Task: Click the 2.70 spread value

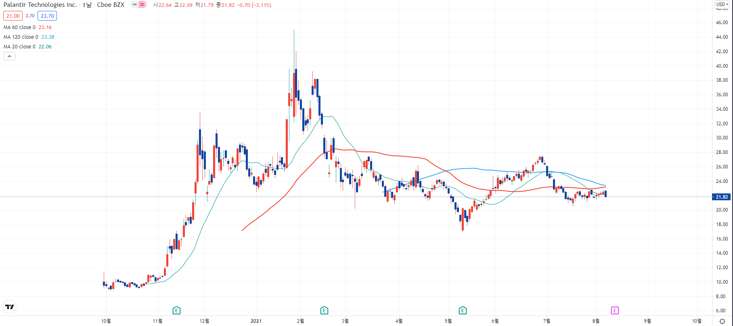Action: (x=30, y=16)
